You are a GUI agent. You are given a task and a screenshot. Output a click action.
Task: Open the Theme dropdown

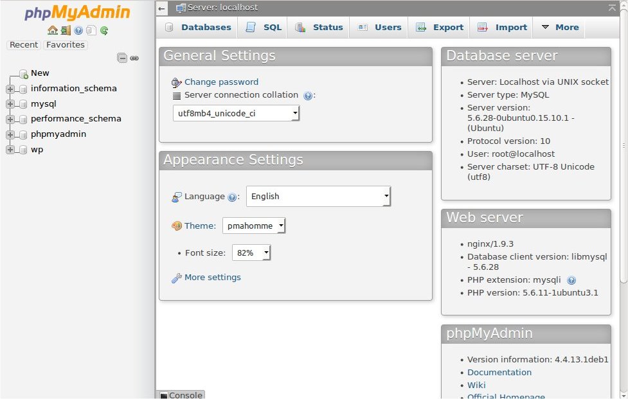pos(254,226)
